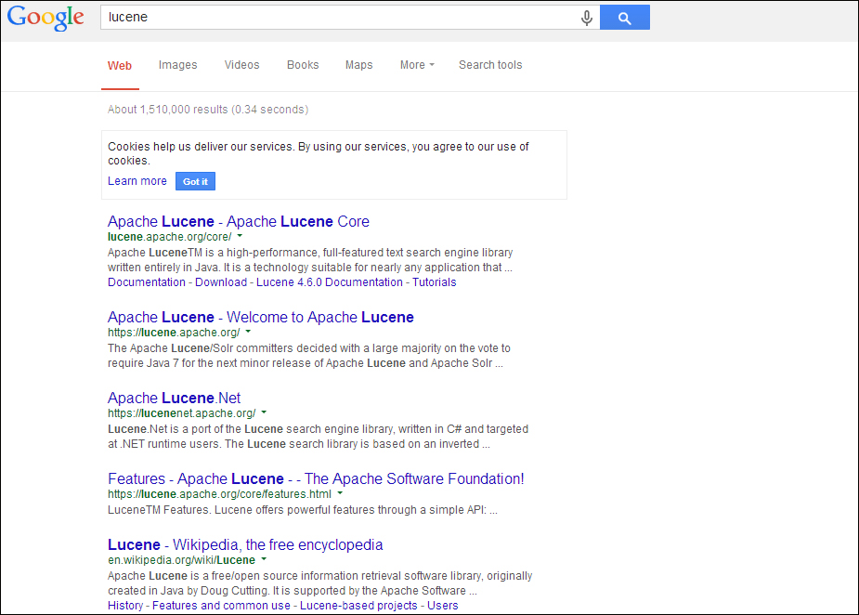Click the lucene.apache.org/core/ green URL
The width and height of the screenshot is (859, 615).
pyautogui.click(x=170, y=237)
